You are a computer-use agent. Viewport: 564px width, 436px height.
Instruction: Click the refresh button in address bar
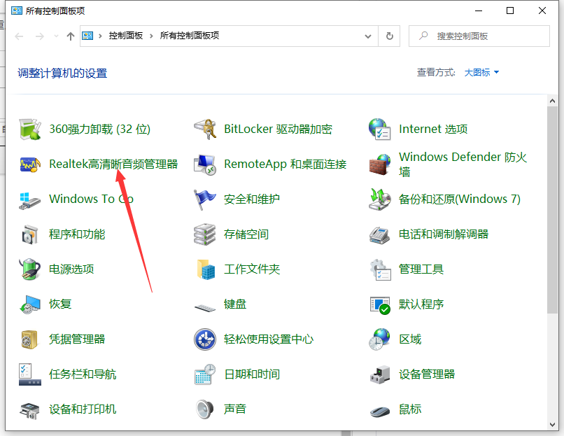click(389, 36)
